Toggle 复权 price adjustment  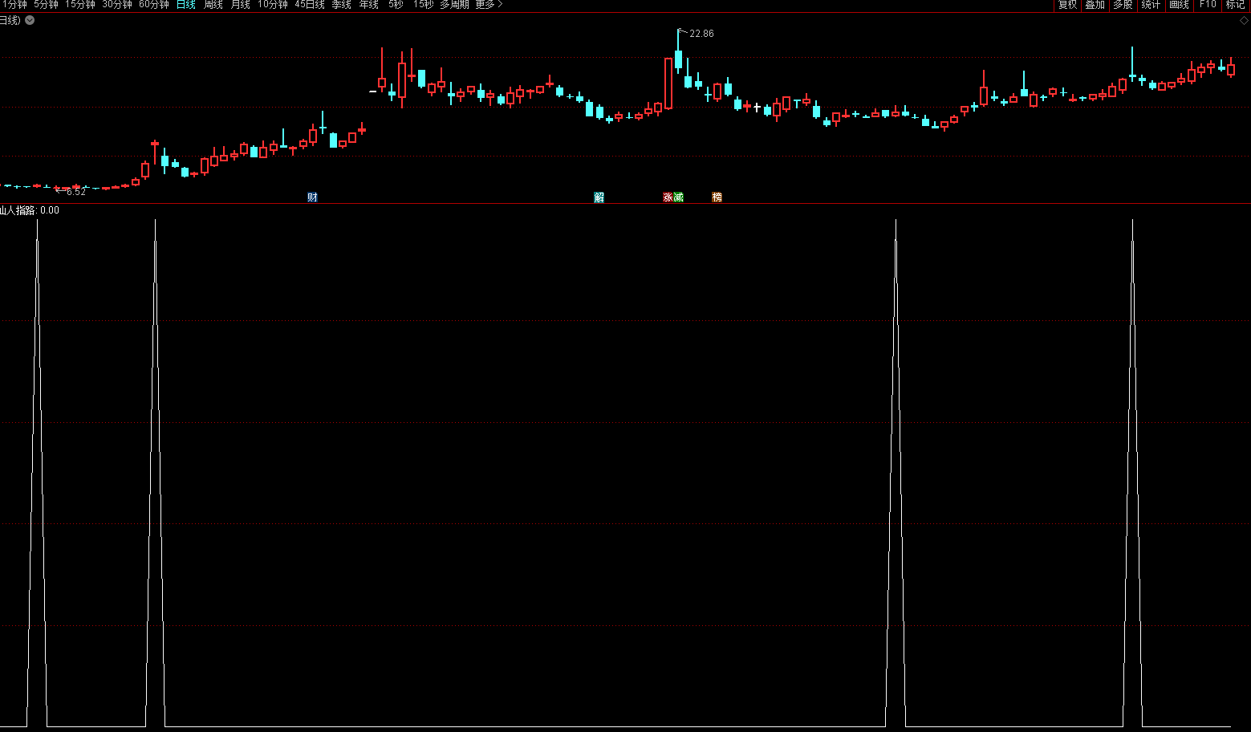pyautogui.click(x=1067, y=5)
